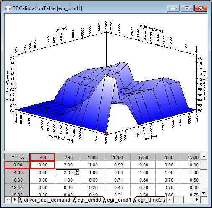Click the horizontal scrollbar right arrow
This screenshot has height=208, width=212.
coord(197,200)
